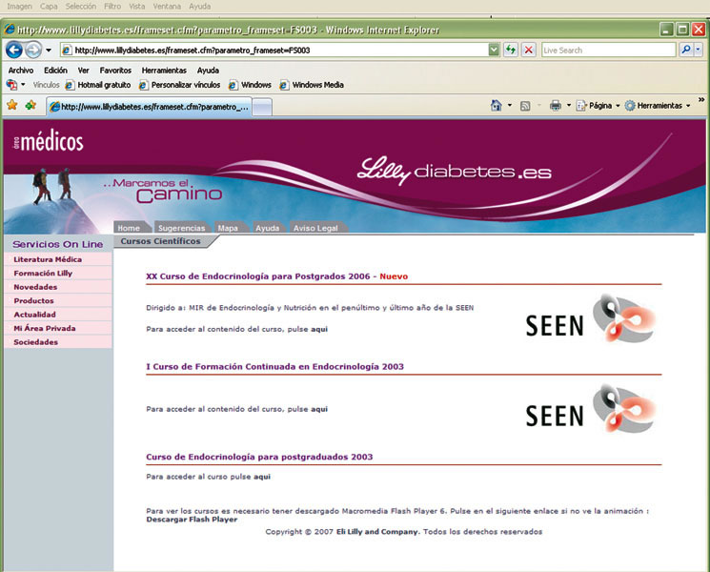Select the lillydiabetes.es browser tab
Viewport: 710px width, 572px height.
pos(149,107)
